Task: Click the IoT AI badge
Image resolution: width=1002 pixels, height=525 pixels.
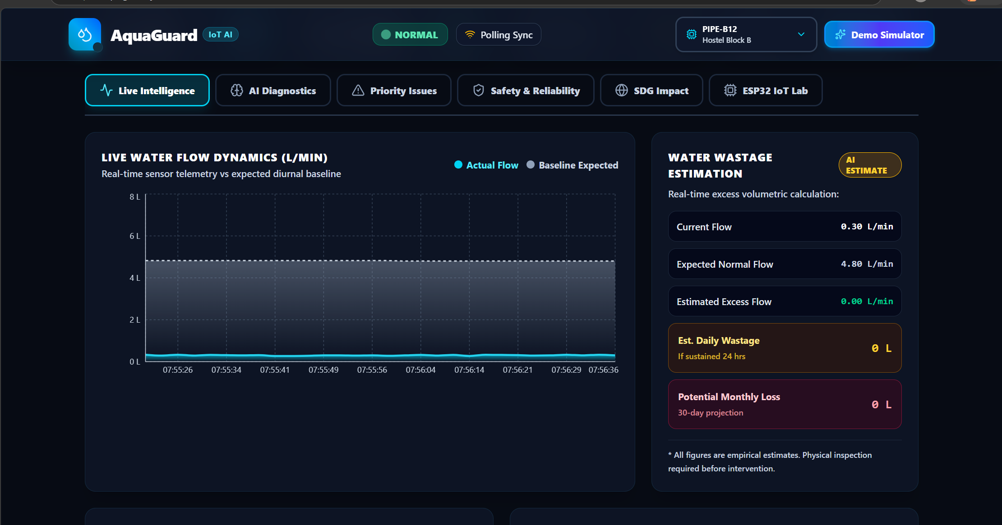Action: pyautogui.click(x=221, y=35)
